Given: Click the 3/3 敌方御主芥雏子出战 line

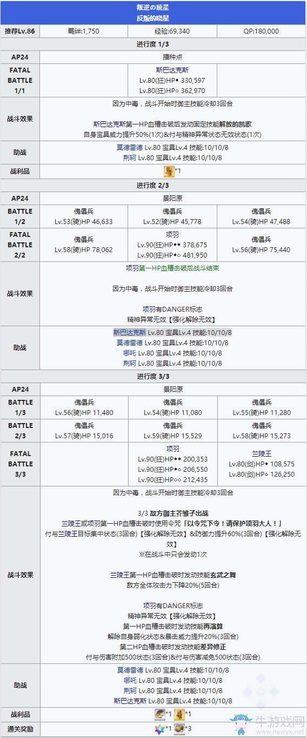Looking at the screenshot, I should coord(172,513).
